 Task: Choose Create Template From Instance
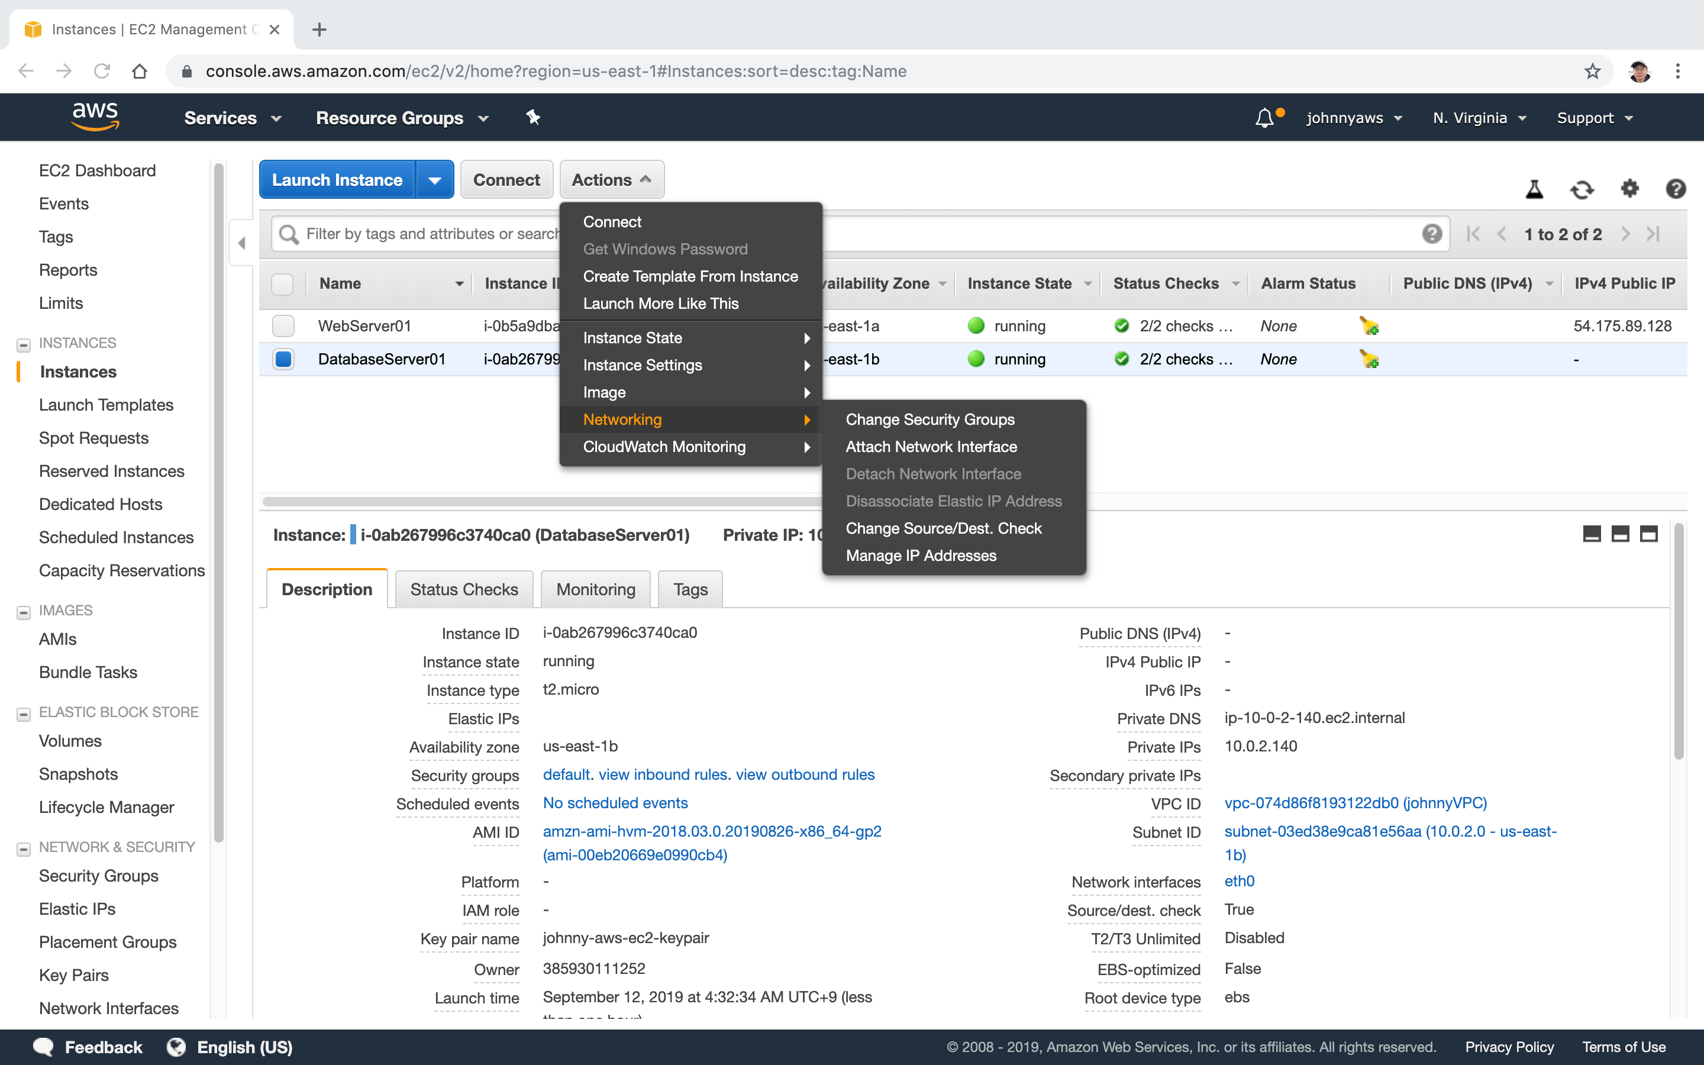(690, 276)
